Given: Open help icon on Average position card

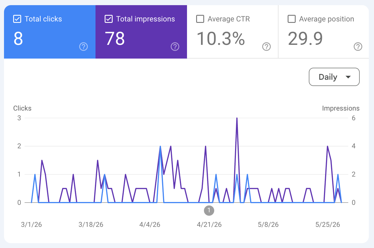Looking at the screenshot, I should (358, 47).
